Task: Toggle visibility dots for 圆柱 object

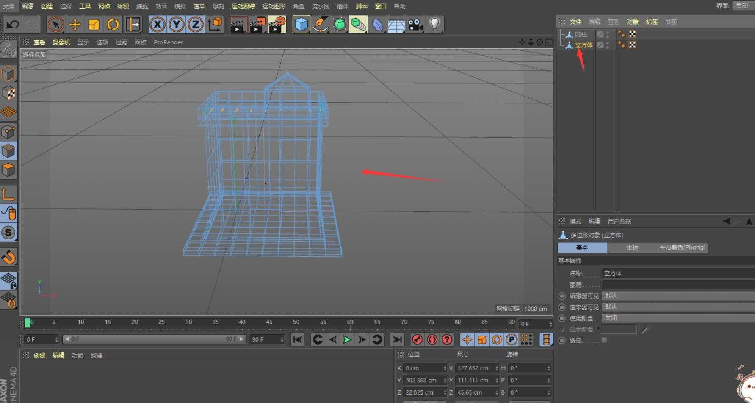Action: click(608, 34)
